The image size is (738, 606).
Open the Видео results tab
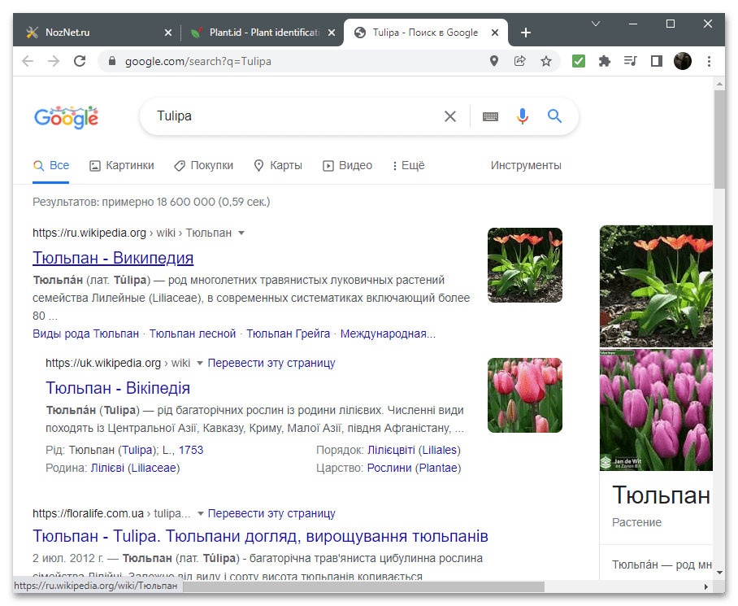point(347,166)
